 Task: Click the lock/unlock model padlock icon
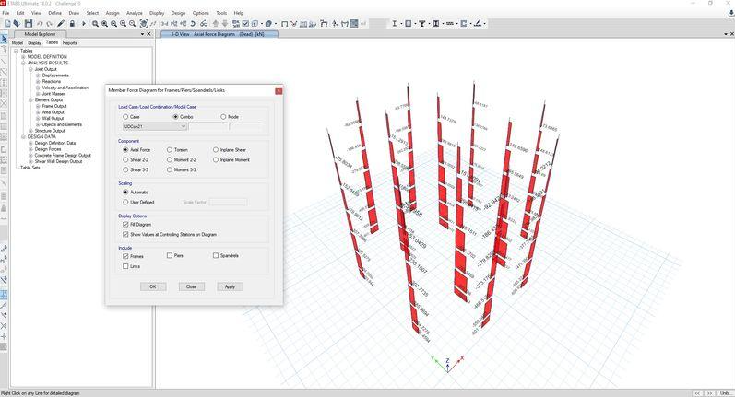pyautogui.click(x=72, y=23)
